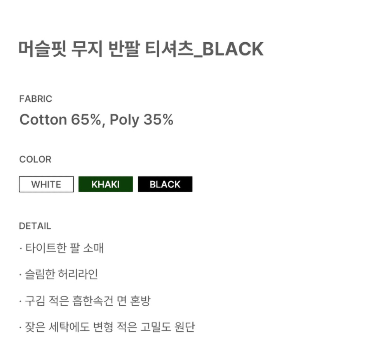Click the COLOR section label

click(35, 159)
